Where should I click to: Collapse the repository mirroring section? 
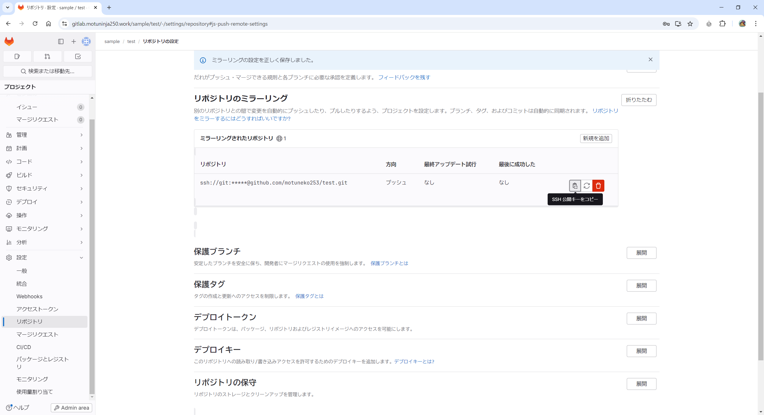pos(639,100)
